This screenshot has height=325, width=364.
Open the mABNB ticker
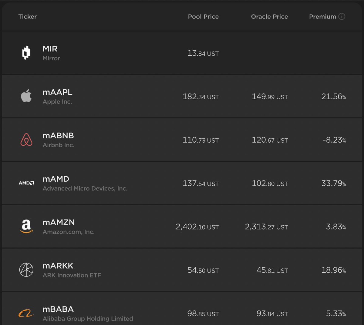click(x=58, y=135)
